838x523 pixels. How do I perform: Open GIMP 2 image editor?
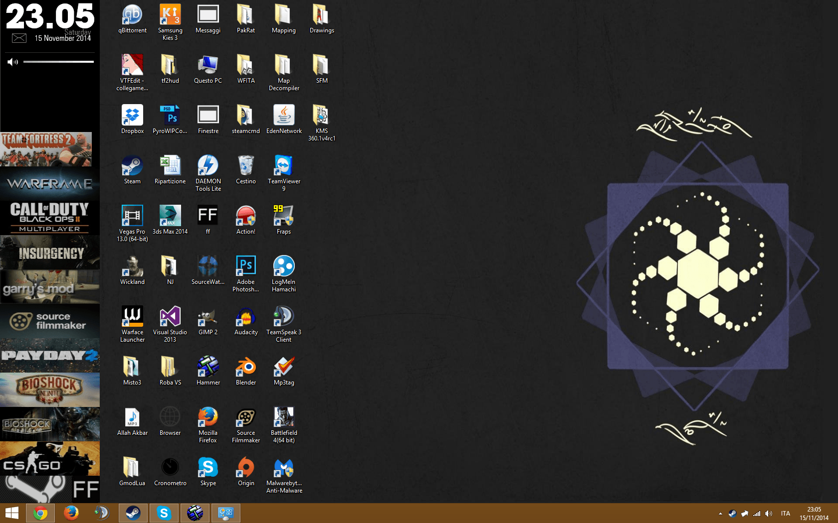pyautogui.click(x=208, y=319)
